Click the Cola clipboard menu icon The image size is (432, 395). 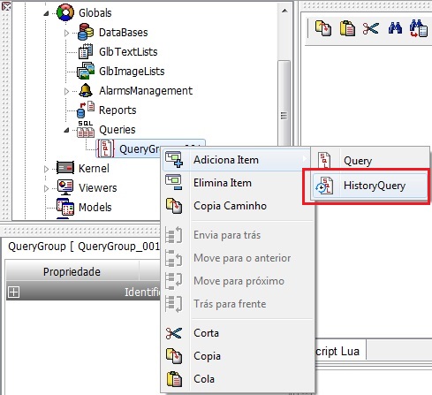pyautogui.click(x=174, y=379)
